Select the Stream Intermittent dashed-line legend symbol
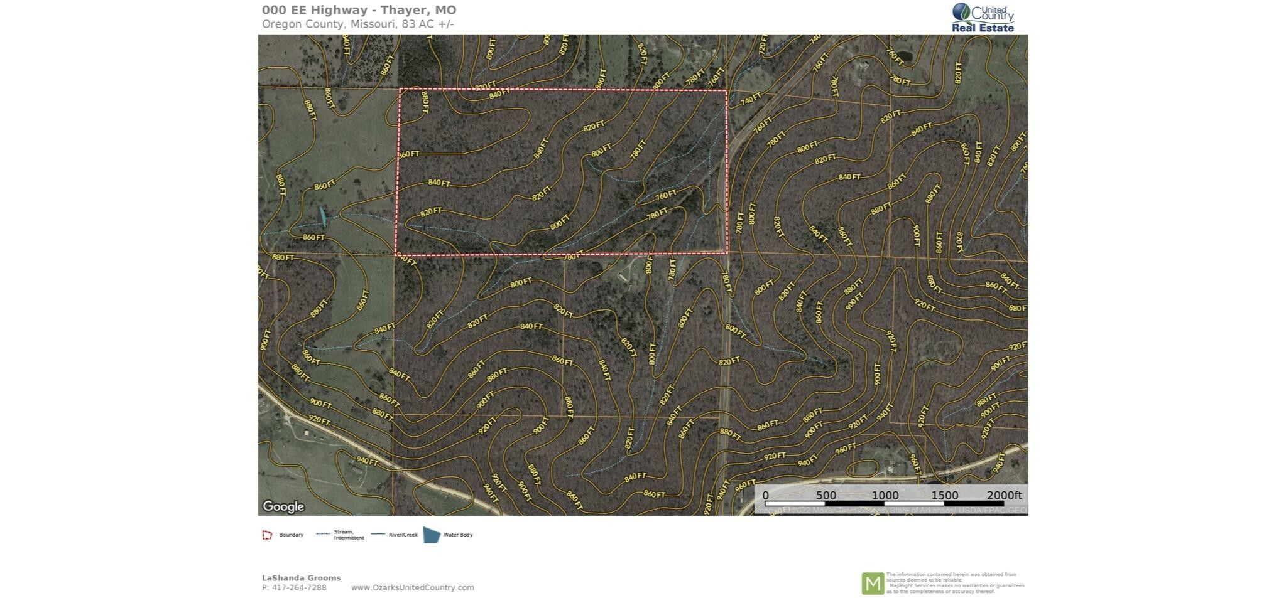 click(x=324, y=535)
